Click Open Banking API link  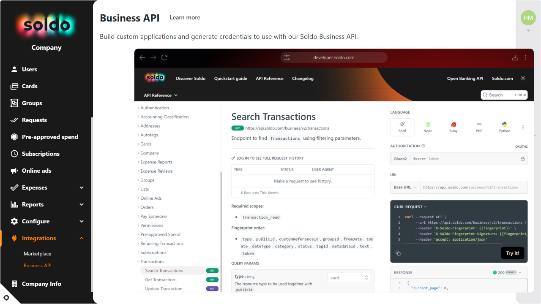[x=465, y=79]
